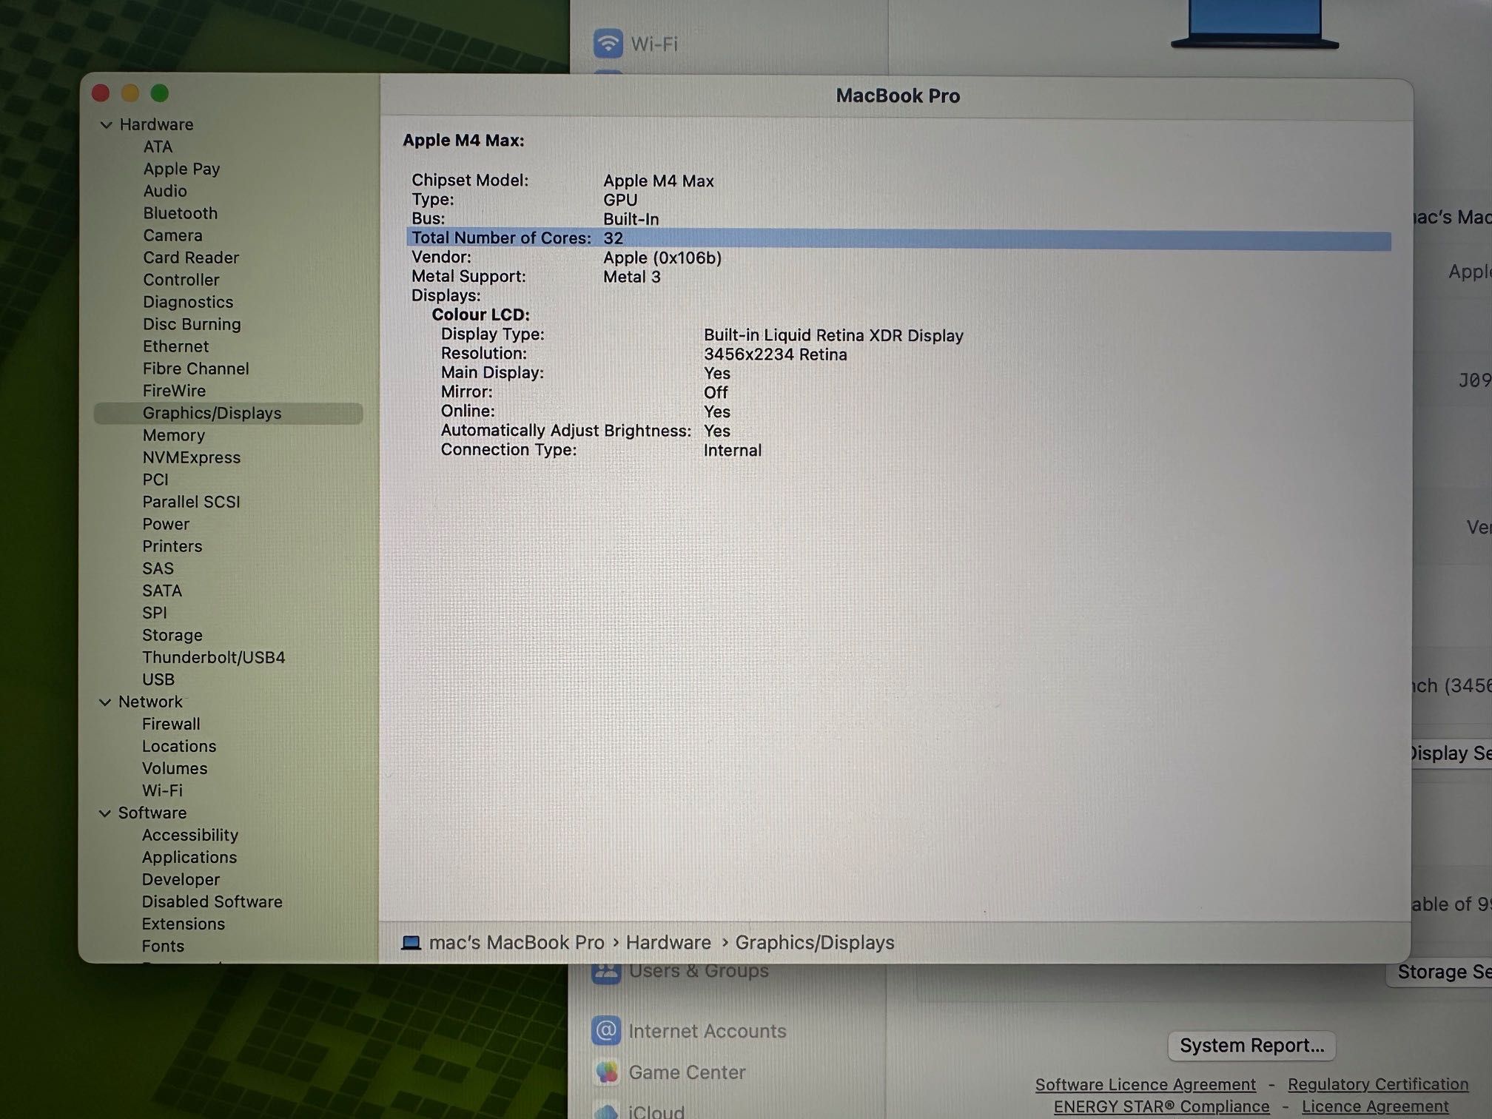
Task: Click Built-in Liquid Retina XDR Display text
Action: tap(833, 335)
